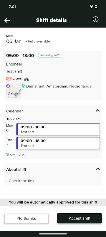Tap the teal location pin icon

pos(23,86)
